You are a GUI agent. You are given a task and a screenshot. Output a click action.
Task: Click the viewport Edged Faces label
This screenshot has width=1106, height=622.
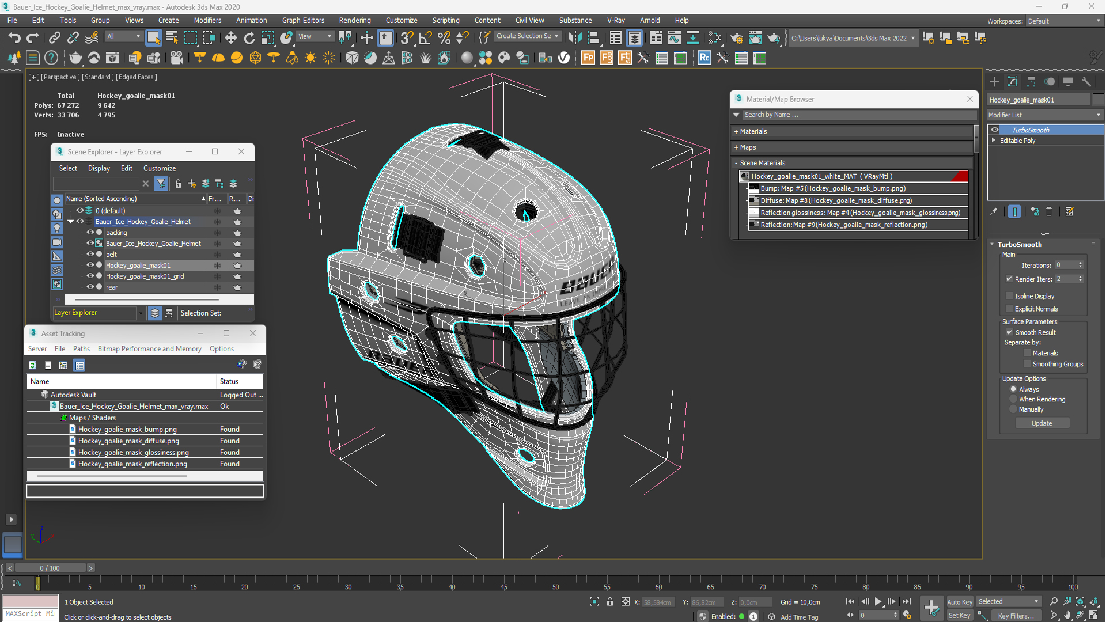pyautogui.click(x=137, y=77)
